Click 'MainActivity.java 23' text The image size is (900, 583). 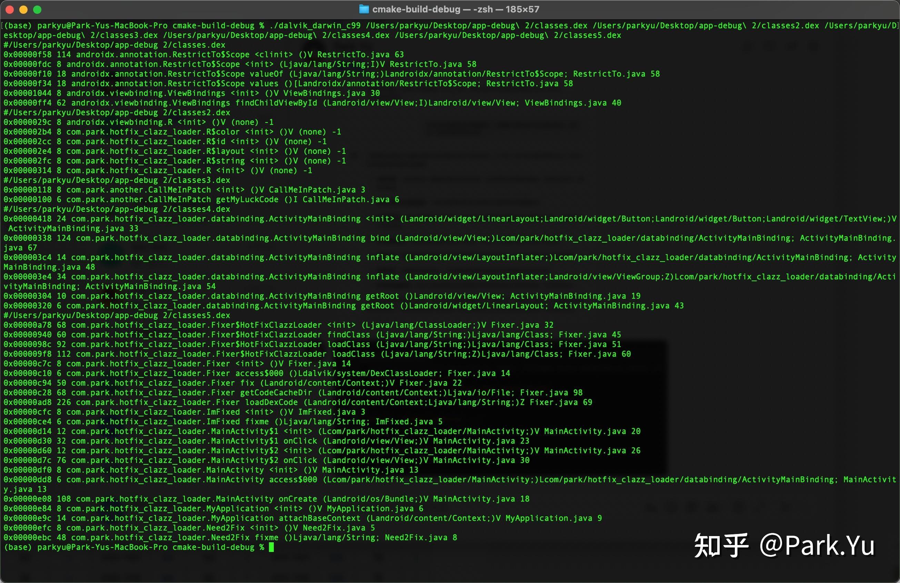[481, 441]
